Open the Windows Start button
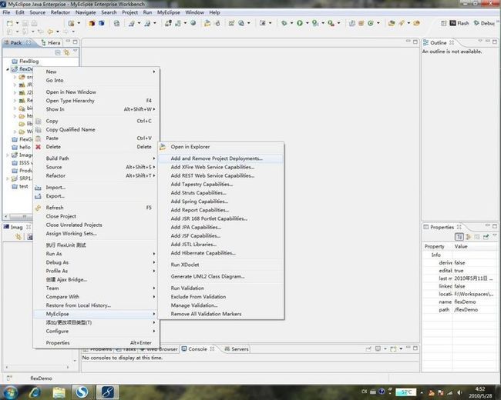This screenshot has width=501, height=400. pyautogui.click(x=10, y=392)
